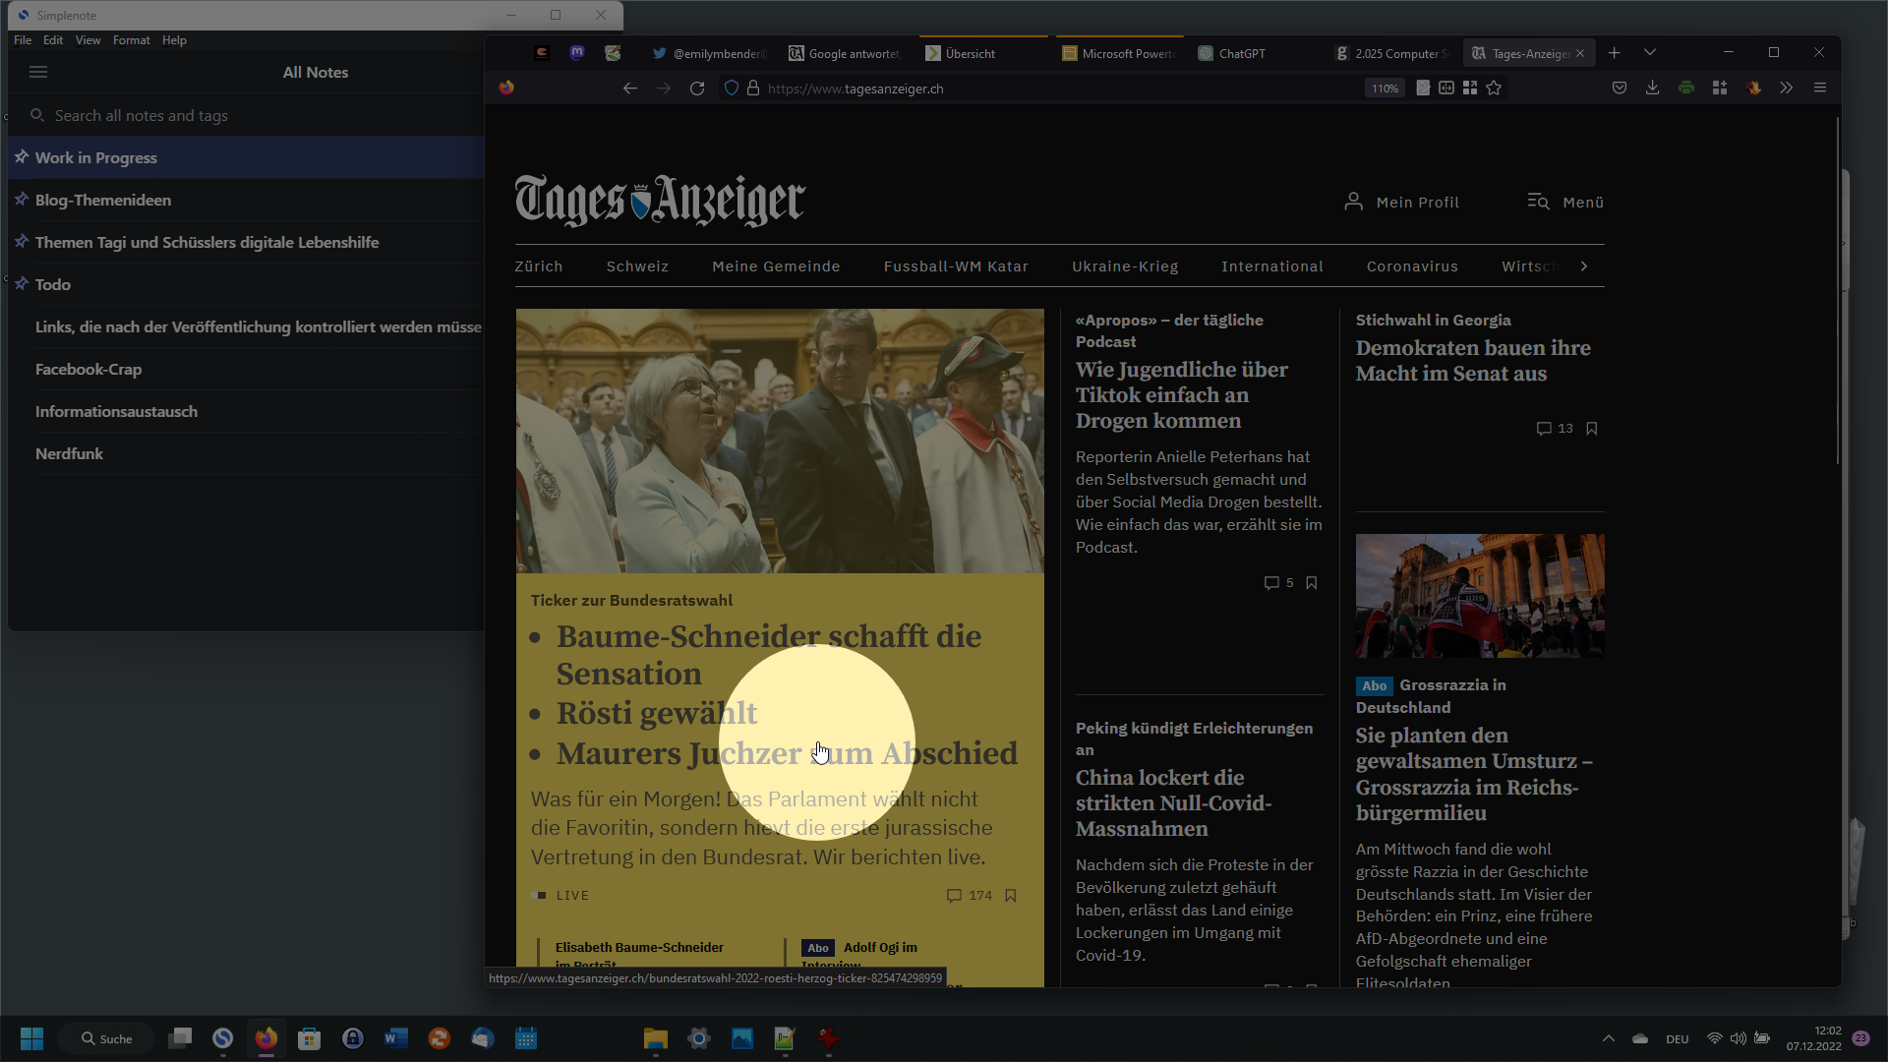Screen dimensions: 1888x1062
Task: Click the site security padlock icon
Action: pos(753,88)
